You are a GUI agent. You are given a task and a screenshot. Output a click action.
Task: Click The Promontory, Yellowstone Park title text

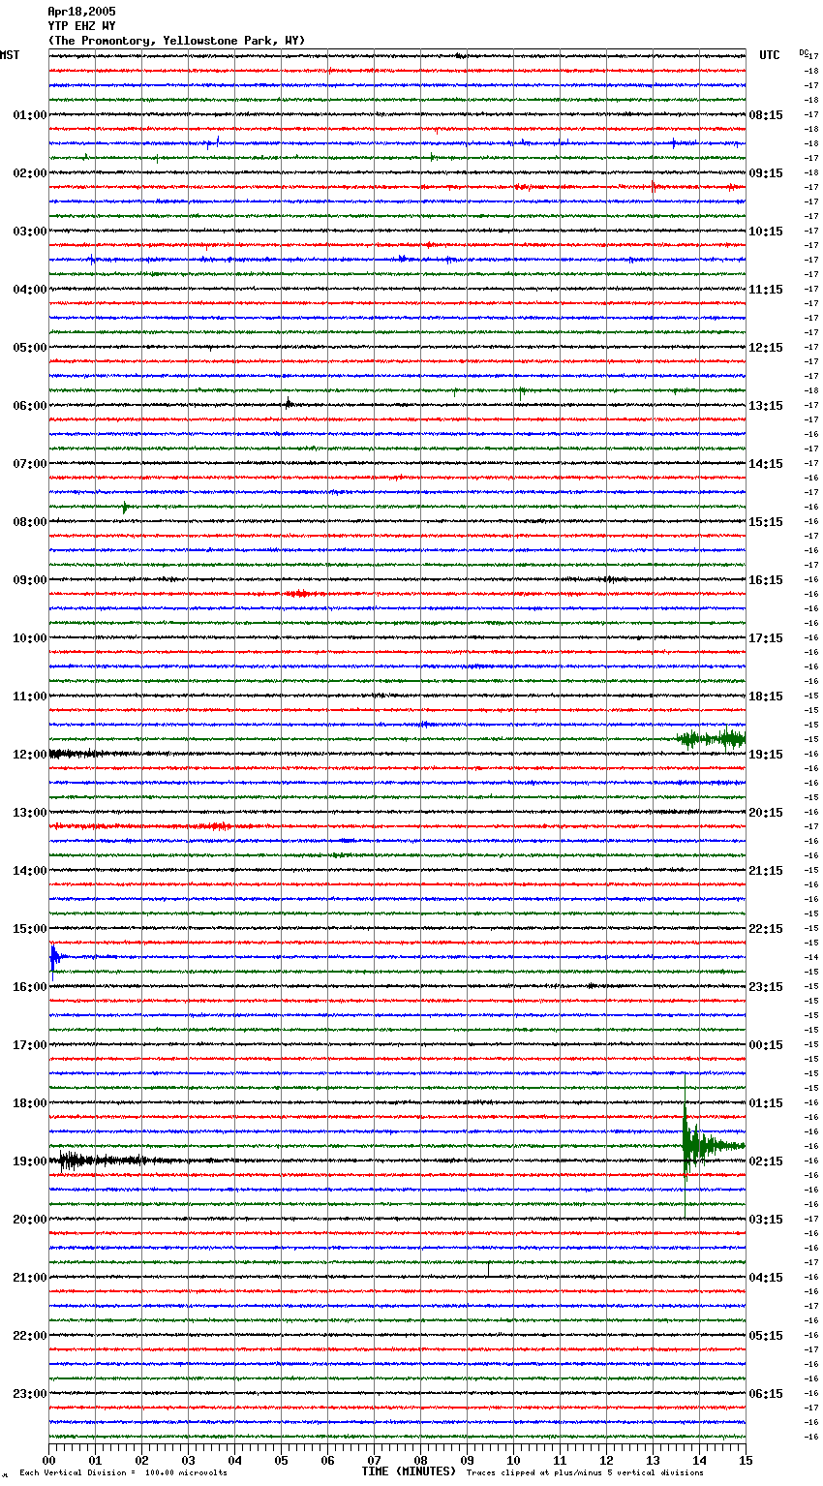click(x=176, y=41)
